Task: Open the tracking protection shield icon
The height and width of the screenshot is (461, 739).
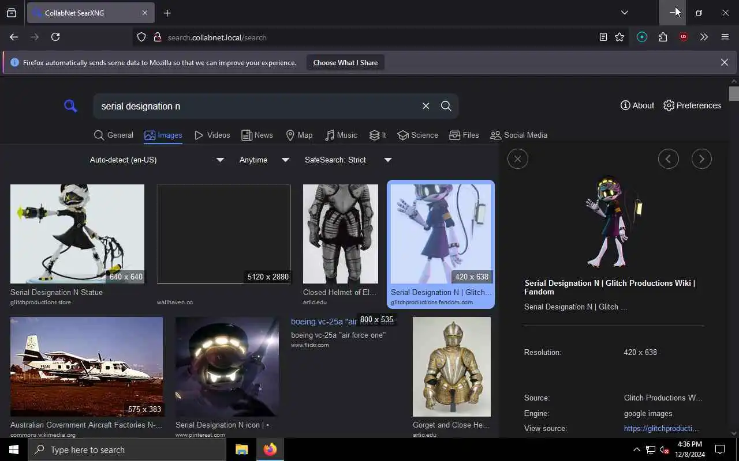Action: 141,37
